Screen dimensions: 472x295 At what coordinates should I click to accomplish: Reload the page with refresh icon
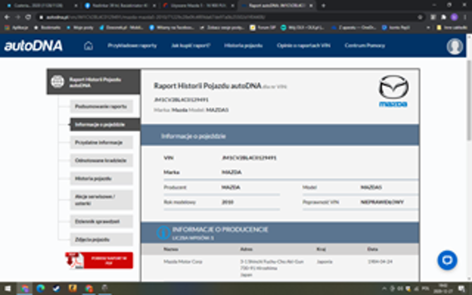(x=28, y=17)
